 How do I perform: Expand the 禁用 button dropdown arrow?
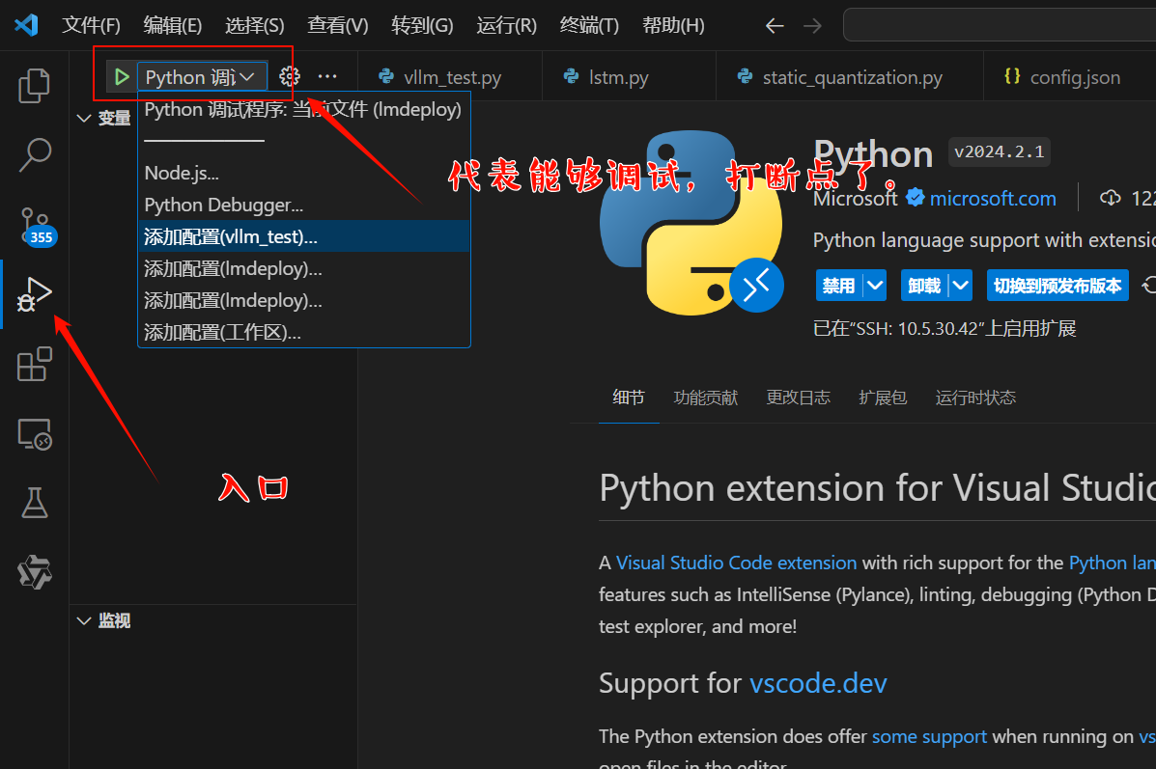click(874, 285)
